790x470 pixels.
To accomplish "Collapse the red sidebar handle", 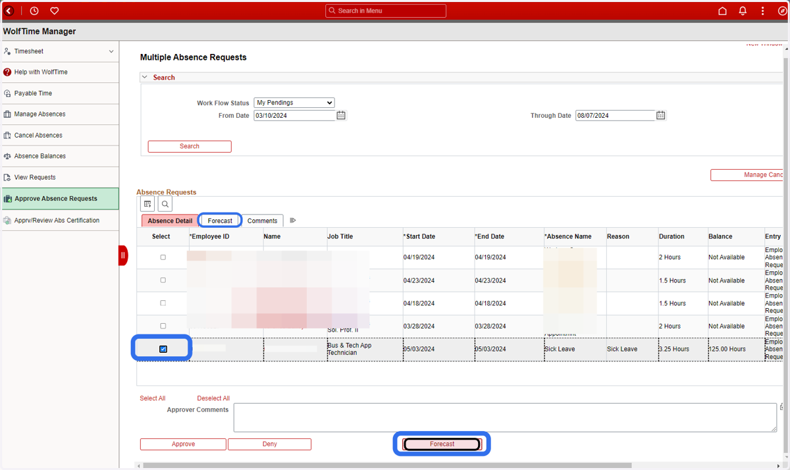I will pos(123,255).
